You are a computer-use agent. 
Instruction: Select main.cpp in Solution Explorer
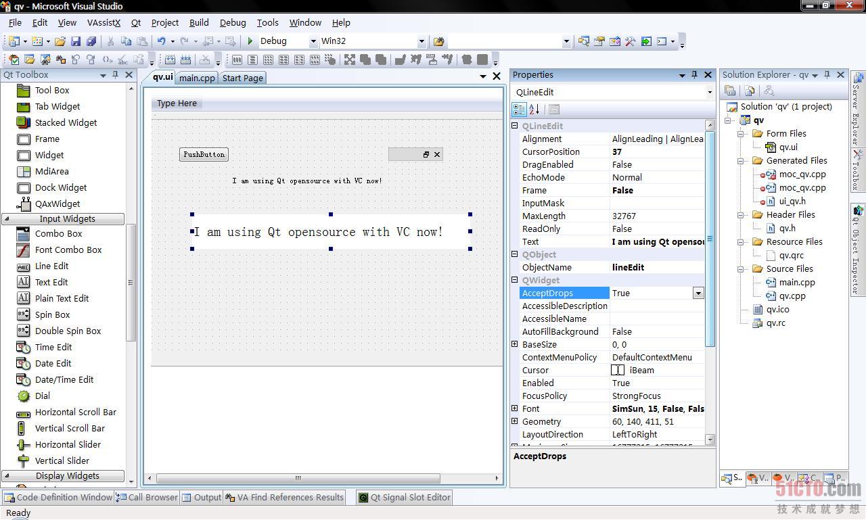(796, 282)
